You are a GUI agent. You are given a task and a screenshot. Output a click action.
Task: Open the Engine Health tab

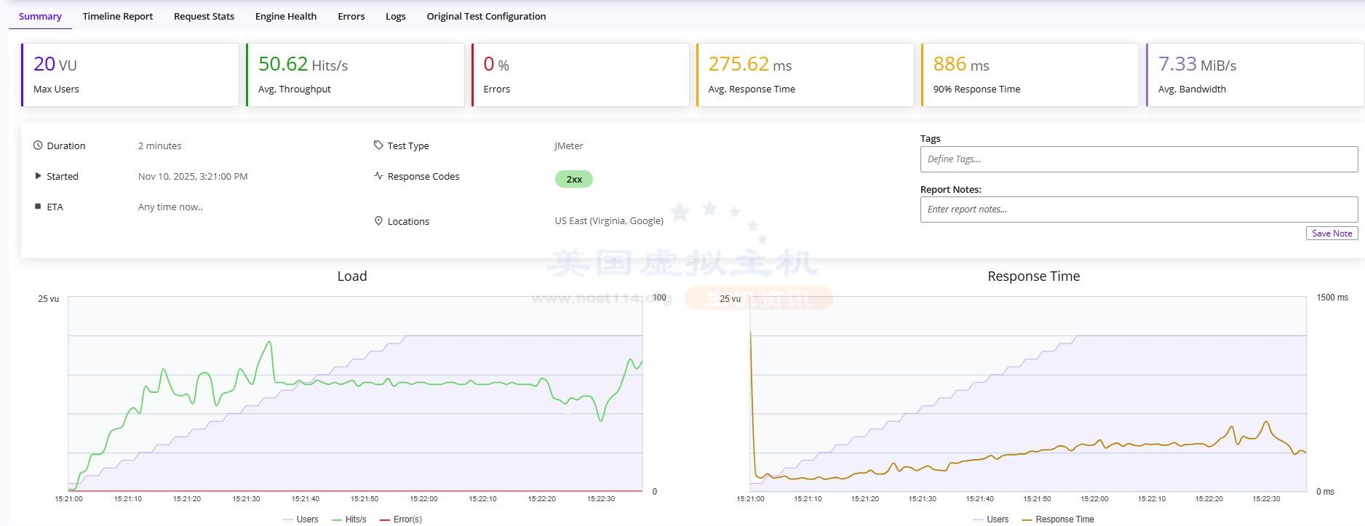[286, 16]
